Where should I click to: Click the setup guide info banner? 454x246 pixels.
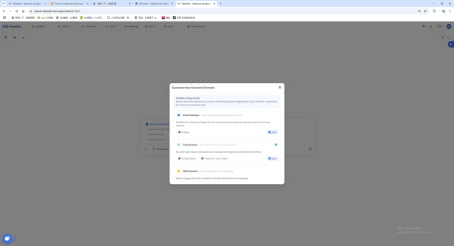tap(227, 101)
